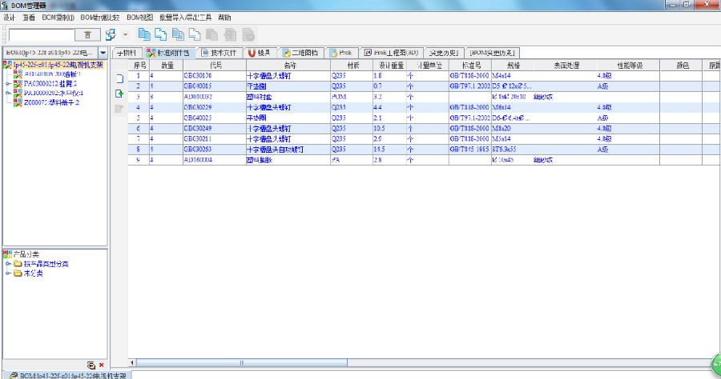
Task: Click the 名称 column header
Action: [288, 65]
